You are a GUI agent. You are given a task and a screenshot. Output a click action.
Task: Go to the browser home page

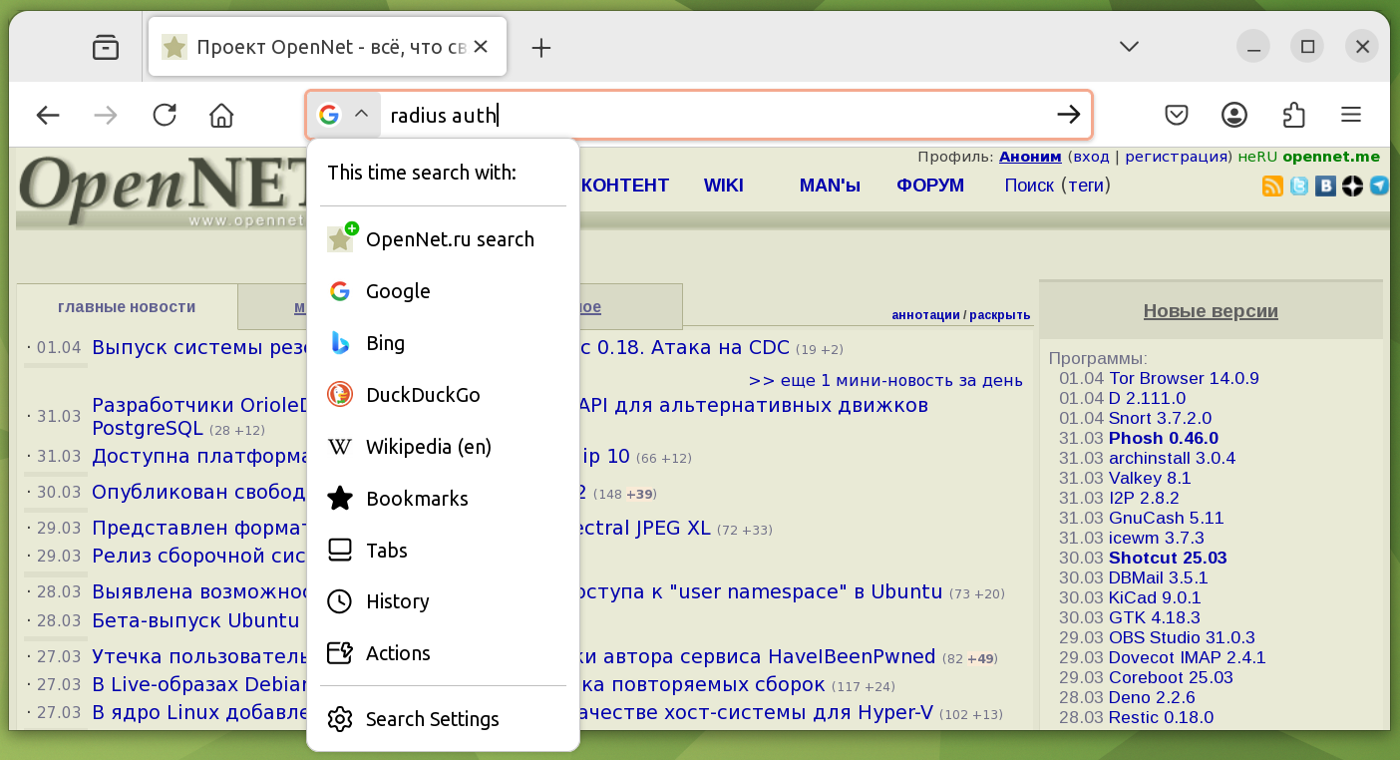221,115
